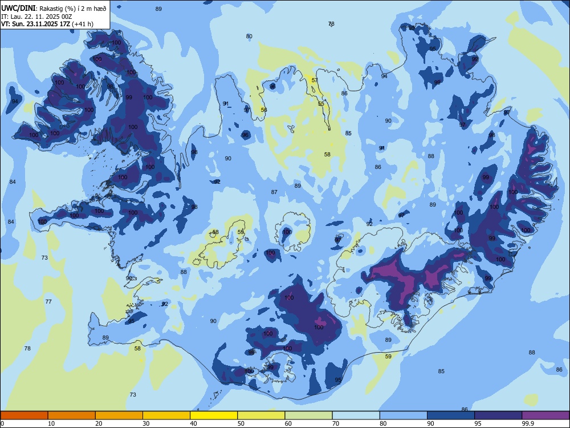Screen dimensions: 570x428
Task: Click the orange 10–20 legend swatch
Action: [x=72, y=415]
